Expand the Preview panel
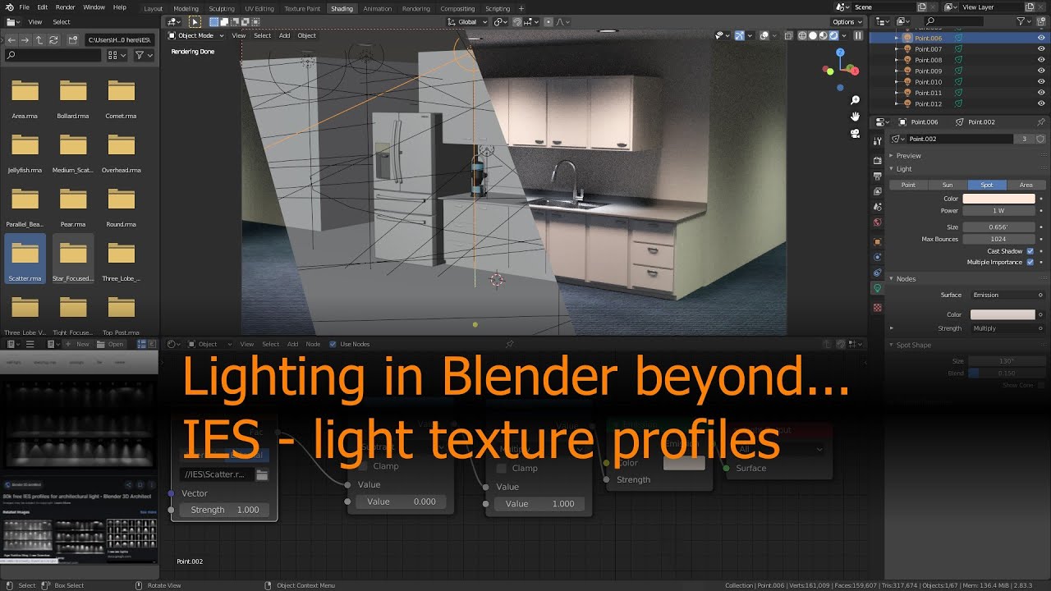The width and height of the screenshot is (1051, 591). 908,155
